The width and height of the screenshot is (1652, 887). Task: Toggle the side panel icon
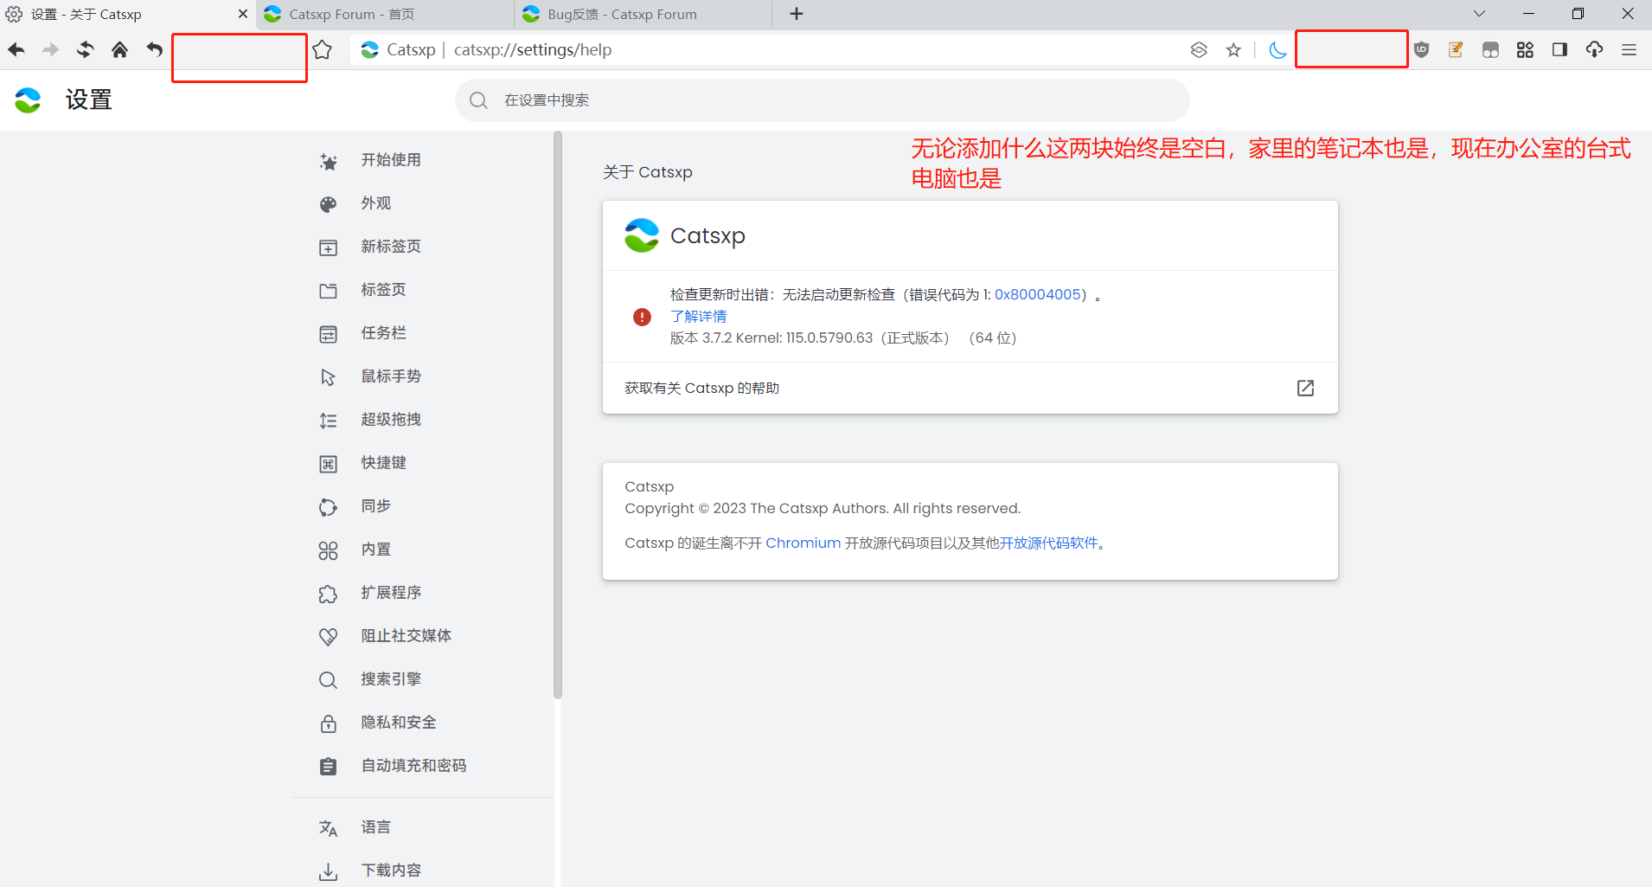click(x=1559, y=50)
